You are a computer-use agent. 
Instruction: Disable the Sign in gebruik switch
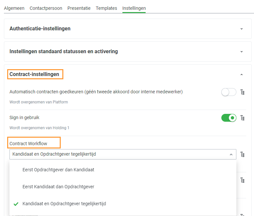[229, 118]
